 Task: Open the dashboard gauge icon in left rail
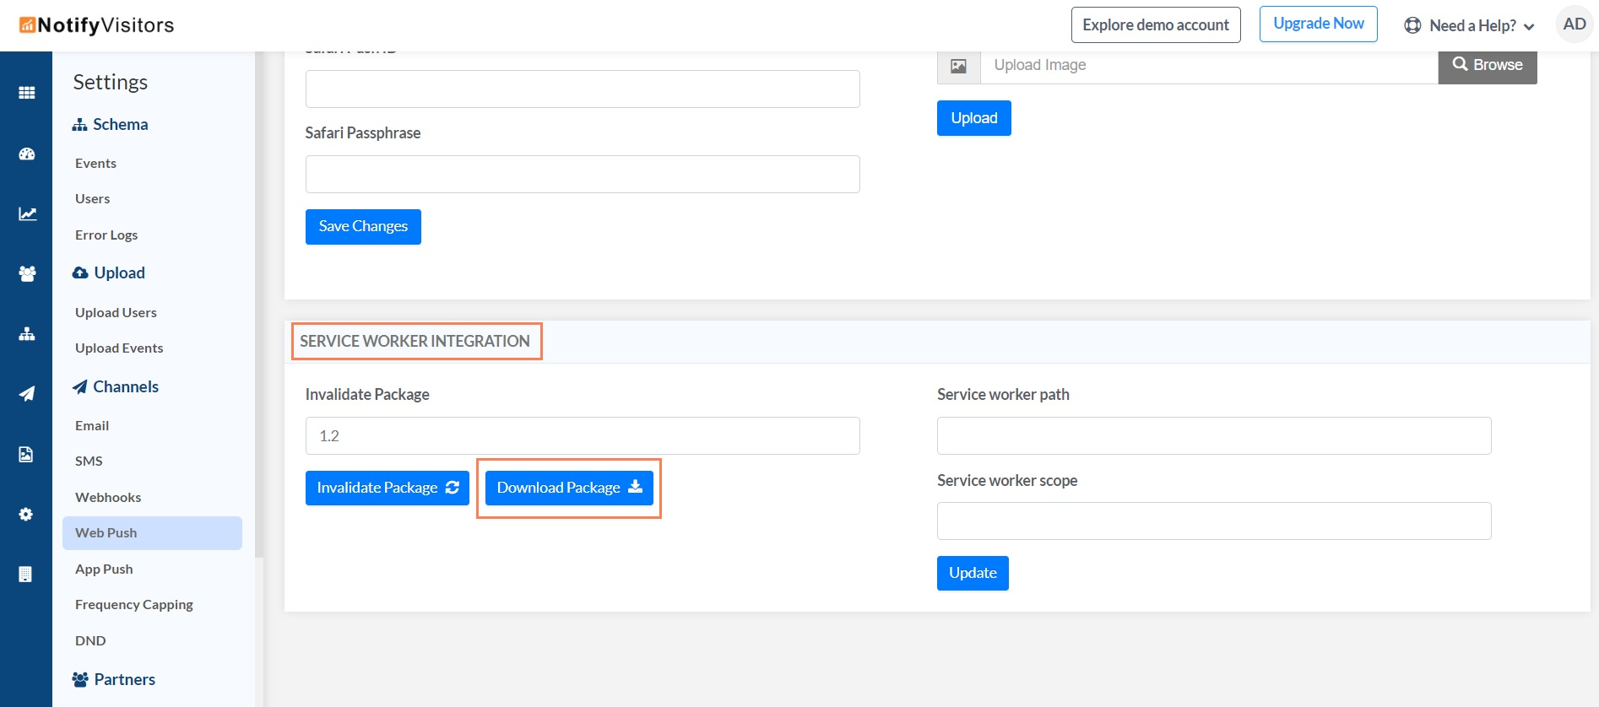pyautogui.click(x=27, y=154)
